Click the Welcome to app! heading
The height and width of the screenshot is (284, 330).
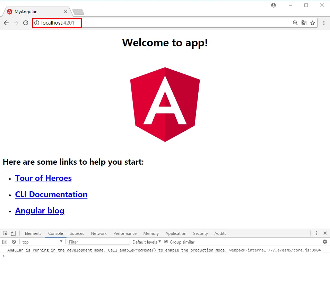click(165, 43)
